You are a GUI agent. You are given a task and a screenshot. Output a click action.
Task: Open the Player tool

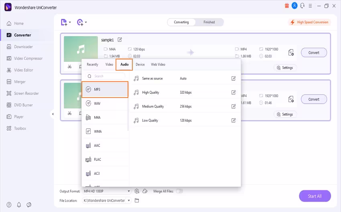[15, 117]
